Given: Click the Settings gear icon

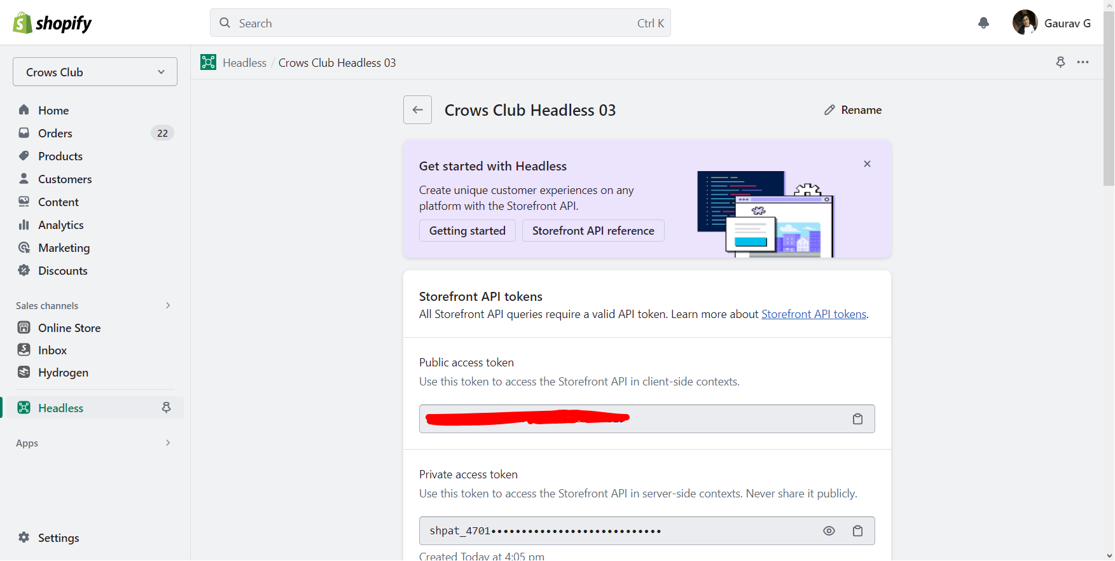Looking at the screenshot, I should pyautogui.click(x=24, y=537).
